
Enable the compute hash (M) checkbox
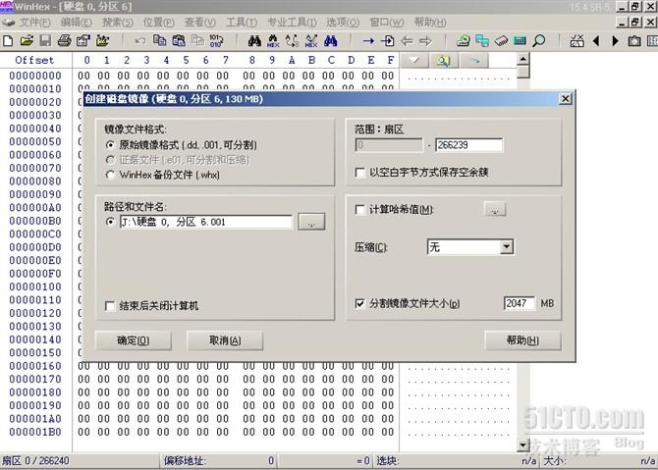pyautogui.click(x=359, y=209)
